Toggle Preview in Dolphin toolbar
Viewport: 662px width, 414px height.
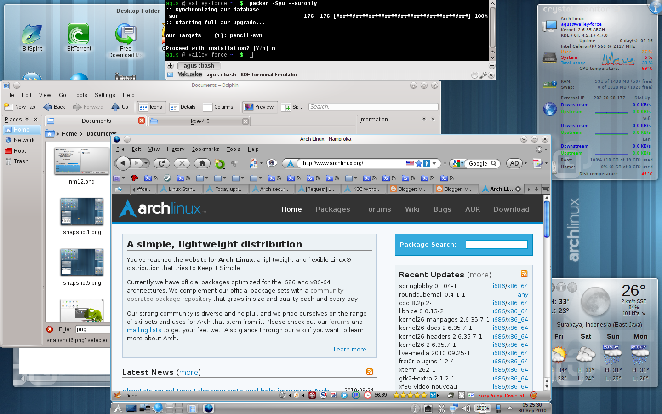tap(259, 107)
